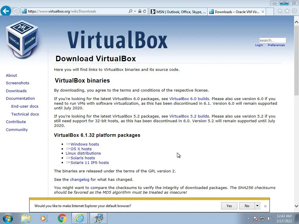
Task: Launch Google Chrome from taskbar
Action: point(62,218)
